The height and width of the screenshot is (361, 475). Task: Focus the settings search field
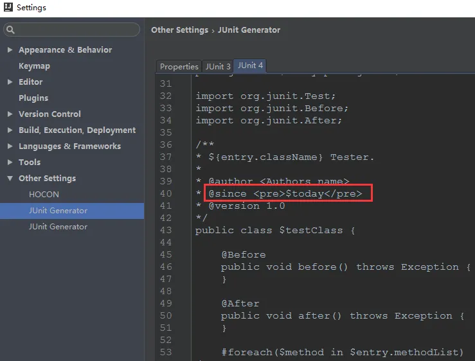76,30
